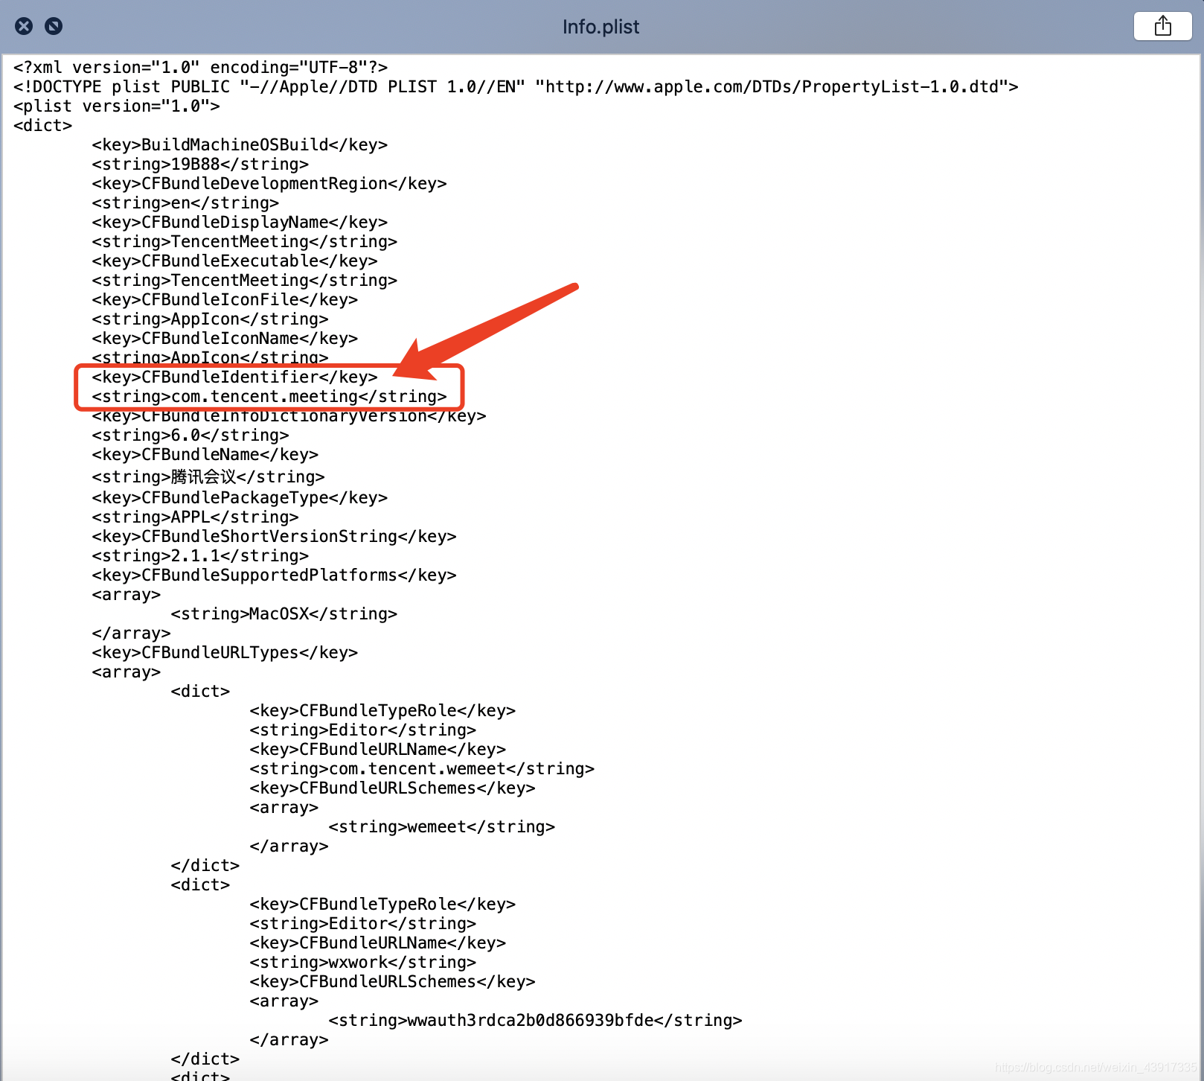Click the 腾讯会议 string value
Image resolution: width=1204 pixels, height=1081 pixels.
pyautogui.click(x=208, y=476)
